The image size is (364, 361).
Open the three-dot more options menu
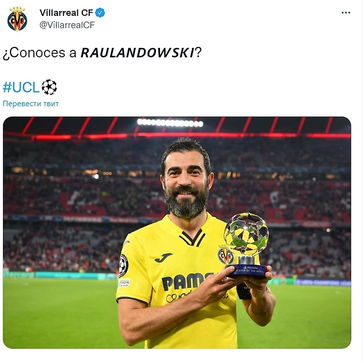(346, 13)
